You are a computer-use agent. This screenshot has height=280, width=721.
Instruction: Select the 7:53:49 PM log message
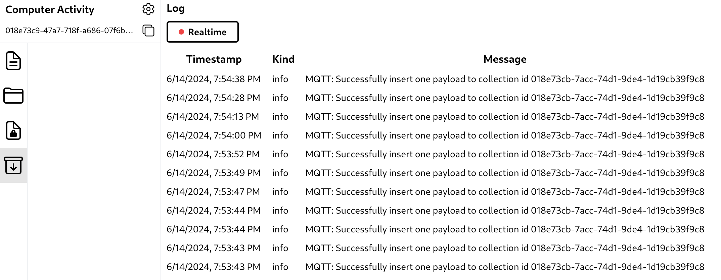(505, 173)
